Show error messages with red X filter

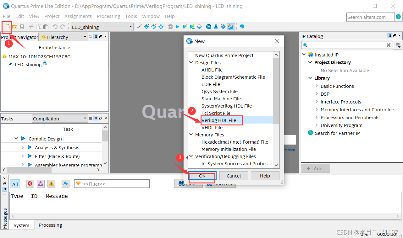[x=30, y=184]
